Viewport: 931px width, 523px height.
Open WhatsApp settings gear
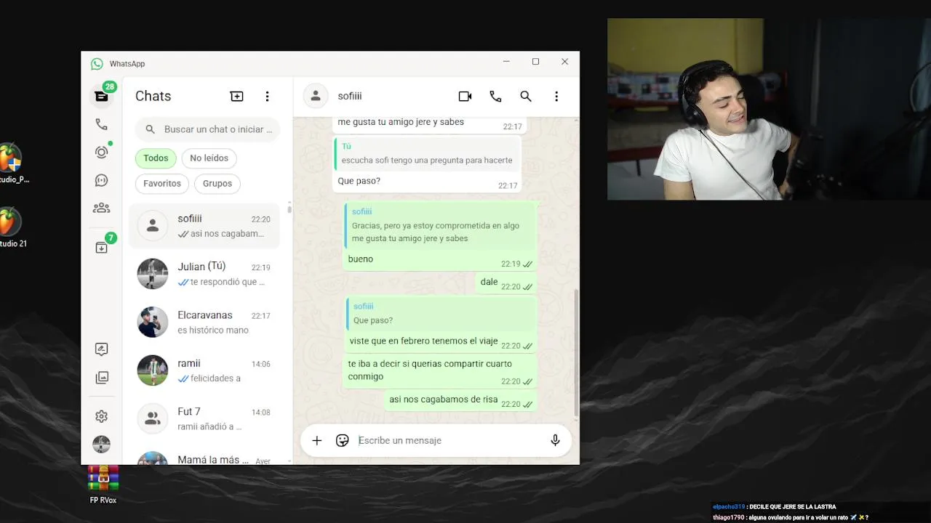point(101,416)
